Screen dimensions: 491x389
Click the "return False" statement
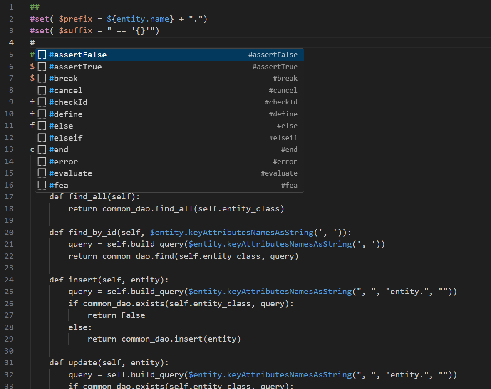116,315
